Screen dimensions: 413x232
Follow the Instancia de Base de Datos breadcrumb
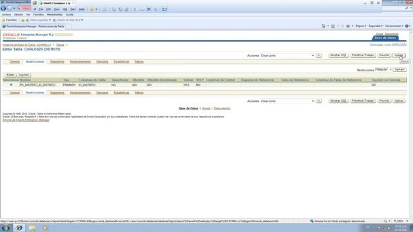(26, 45)
